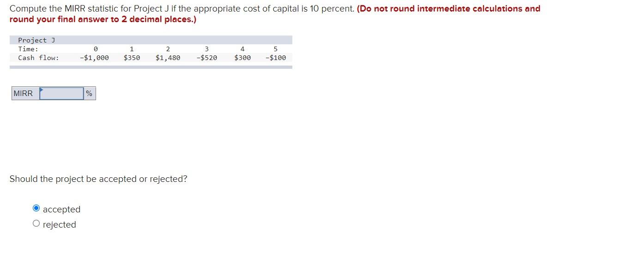The image size is (629, 271).
Task: Select the $350 cash flow value
Action: click(131, 57)
